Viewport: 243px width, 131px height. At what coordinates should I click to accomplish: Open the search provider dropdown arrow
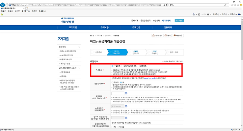227,5
